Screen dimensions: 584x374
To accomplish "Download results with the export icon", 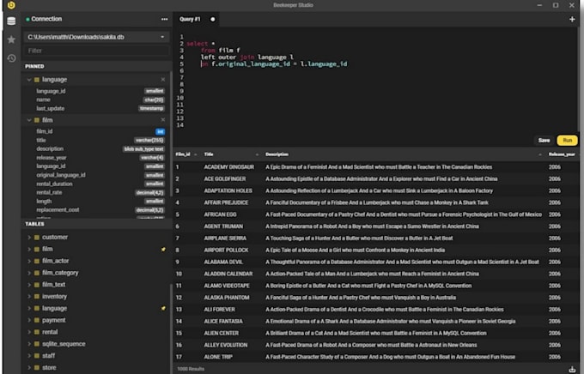I will point(572,369).
